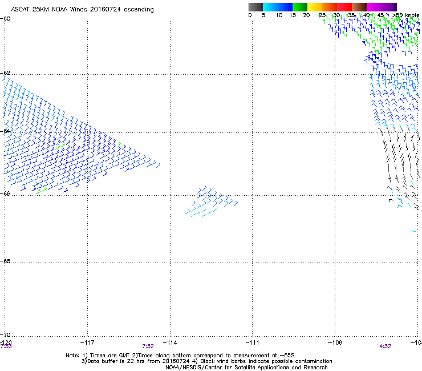Viewport: 422px width, 371px height.
Task: Click the -60 latitude label
Action: coord(5,19)
